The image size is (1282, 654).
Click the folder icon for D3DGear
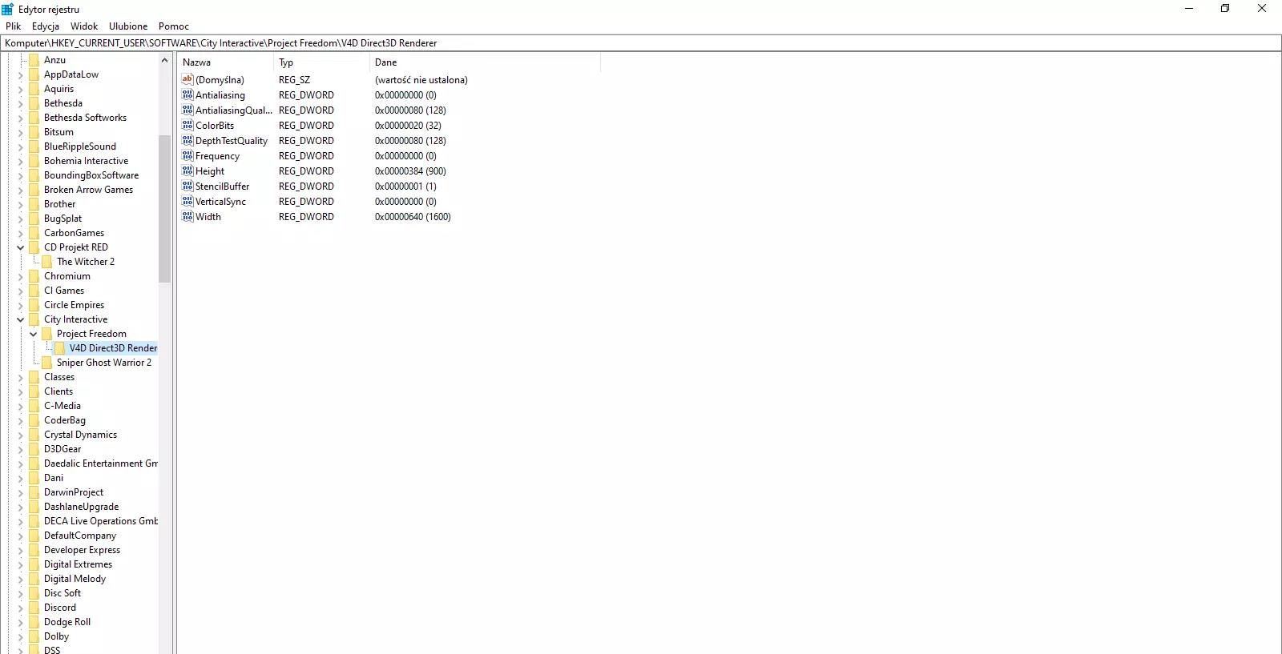pos(34,449)
